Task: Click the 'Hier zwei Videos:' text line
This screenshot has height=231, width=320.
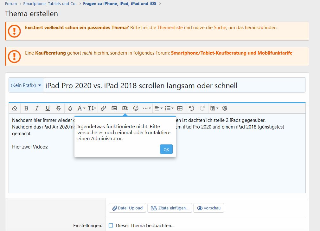Action: (30, 147)
